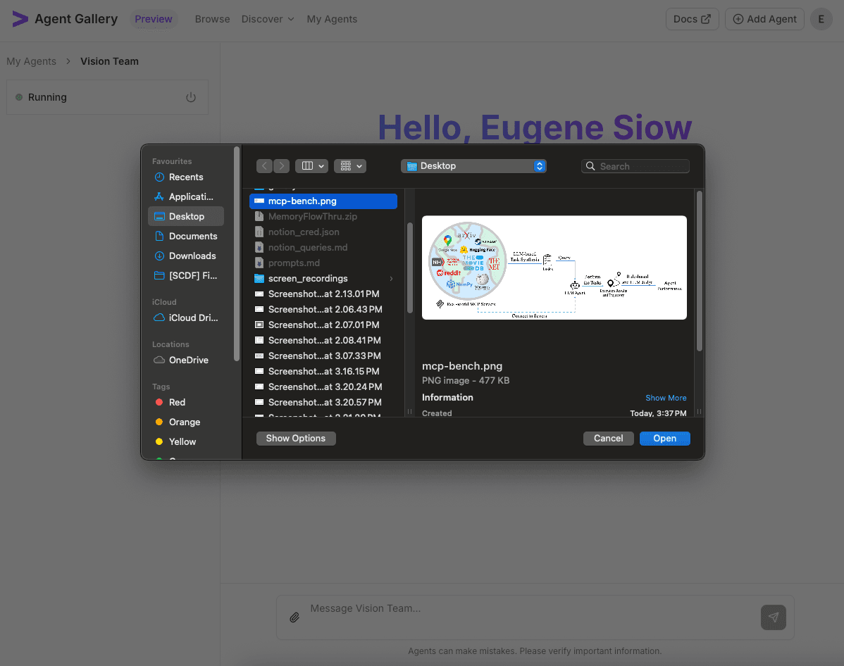Select the Red tag in sidebar
This screenshot has height=666, width=844.
coord(177,403)
